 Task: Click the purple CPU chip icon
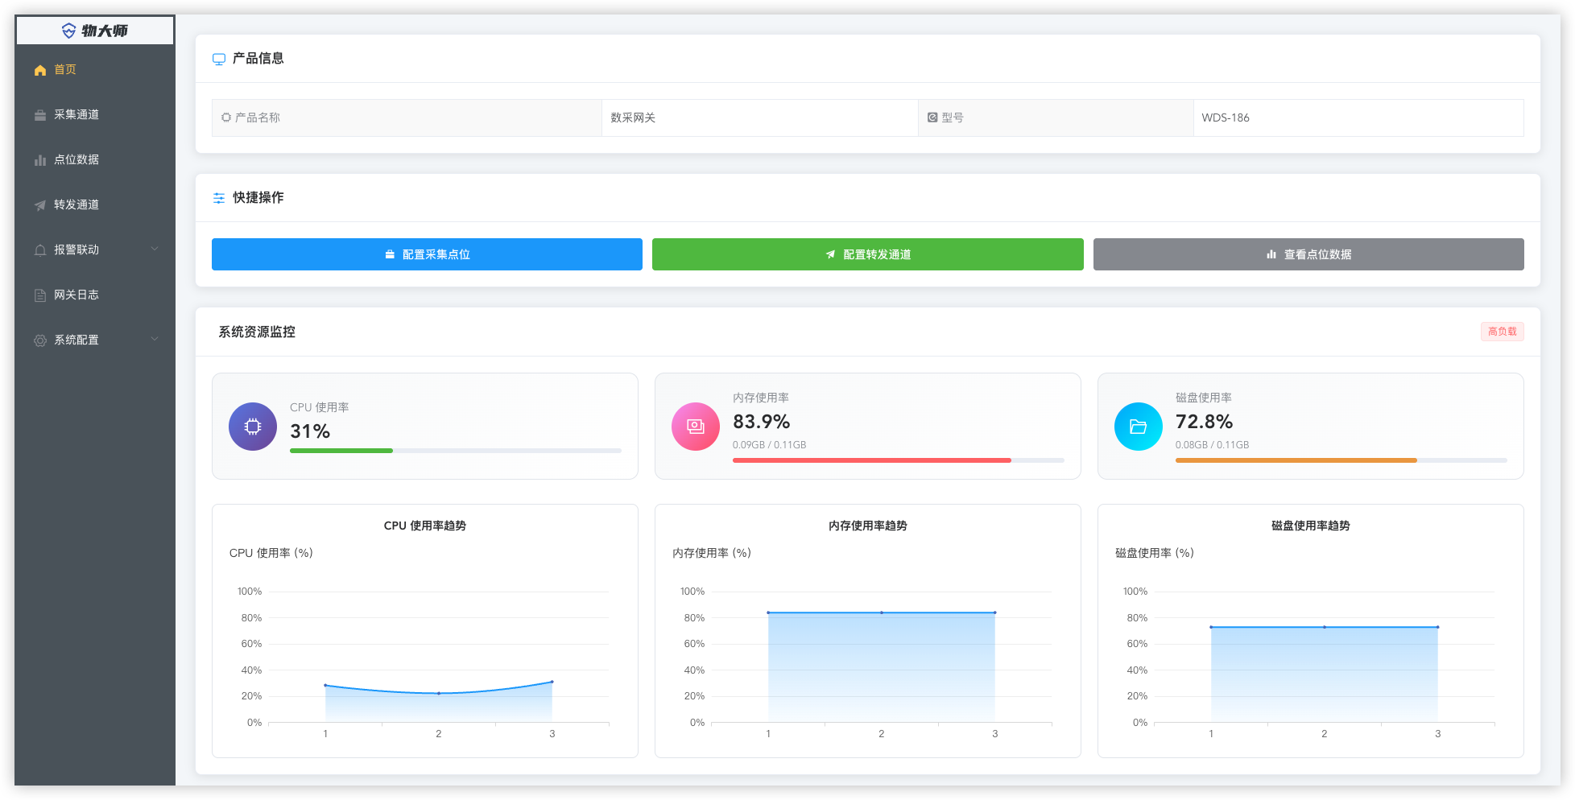(x=253, y=427)
